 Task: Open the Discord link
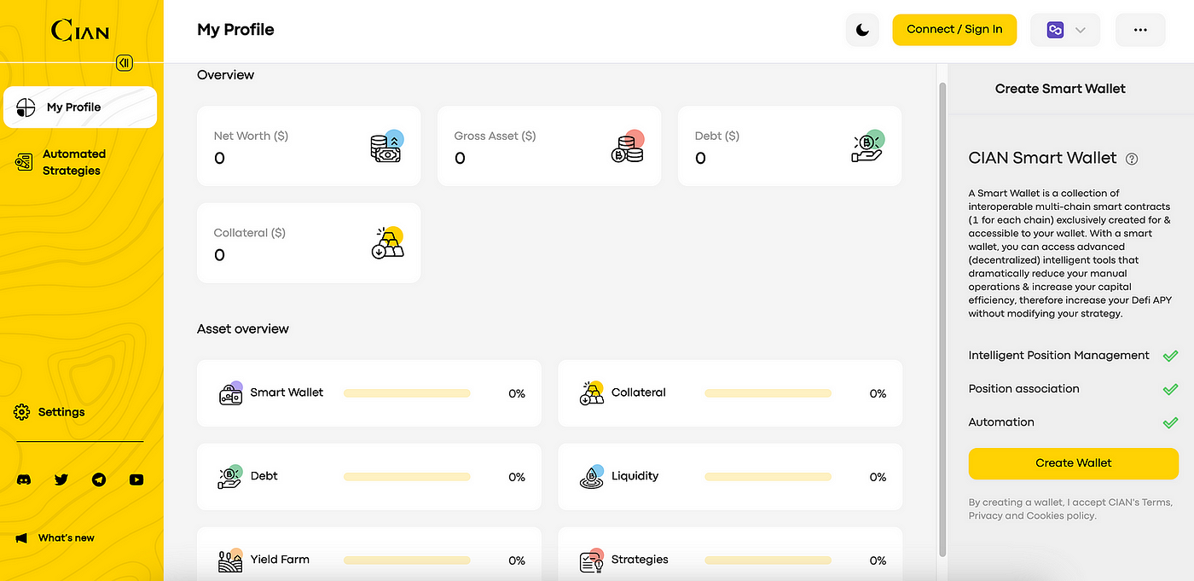click(24, 480)
